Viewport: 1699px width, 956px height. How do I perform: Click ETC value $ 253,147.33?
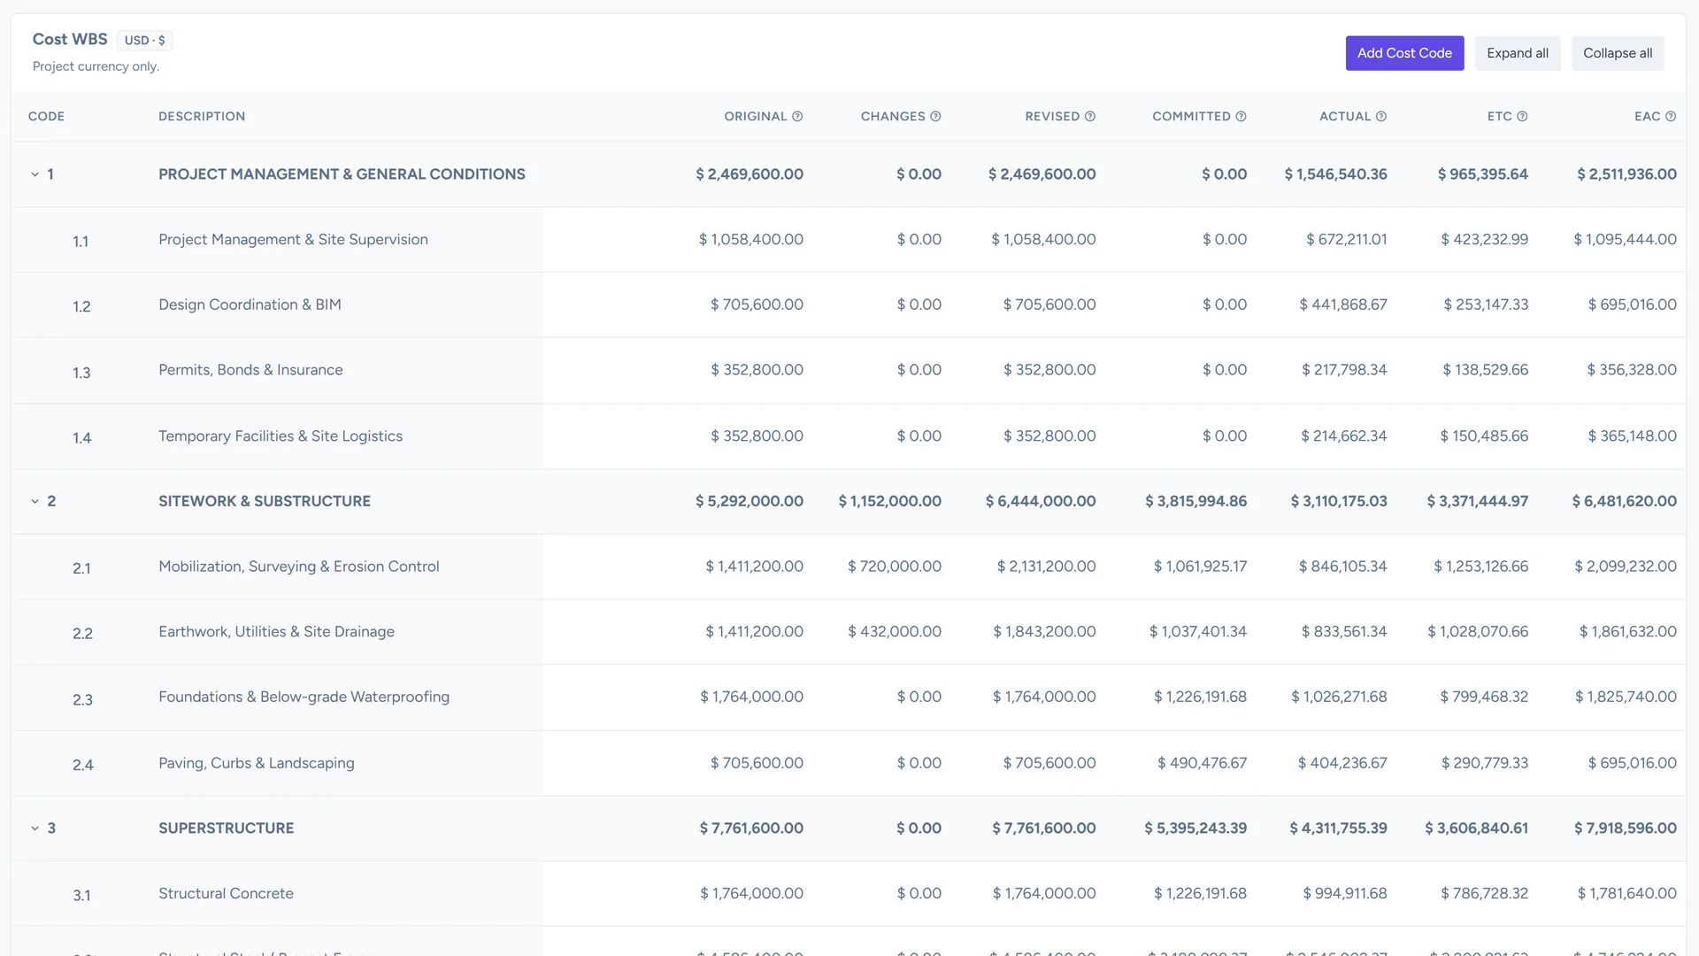1486,305
